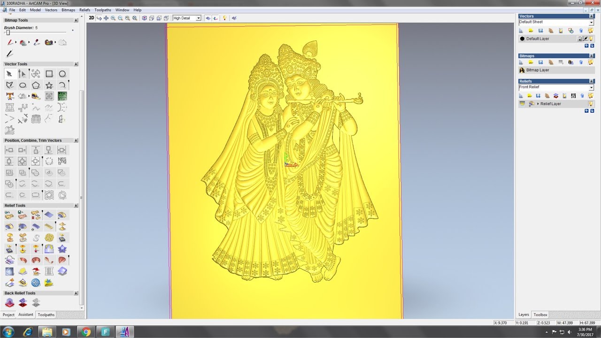
Task: Collapse Position, Combine, Trim Vectors section
Action: 76,140
